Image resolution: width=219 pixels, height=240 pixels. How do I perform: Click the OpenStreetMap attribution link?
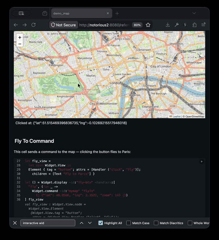195,117
